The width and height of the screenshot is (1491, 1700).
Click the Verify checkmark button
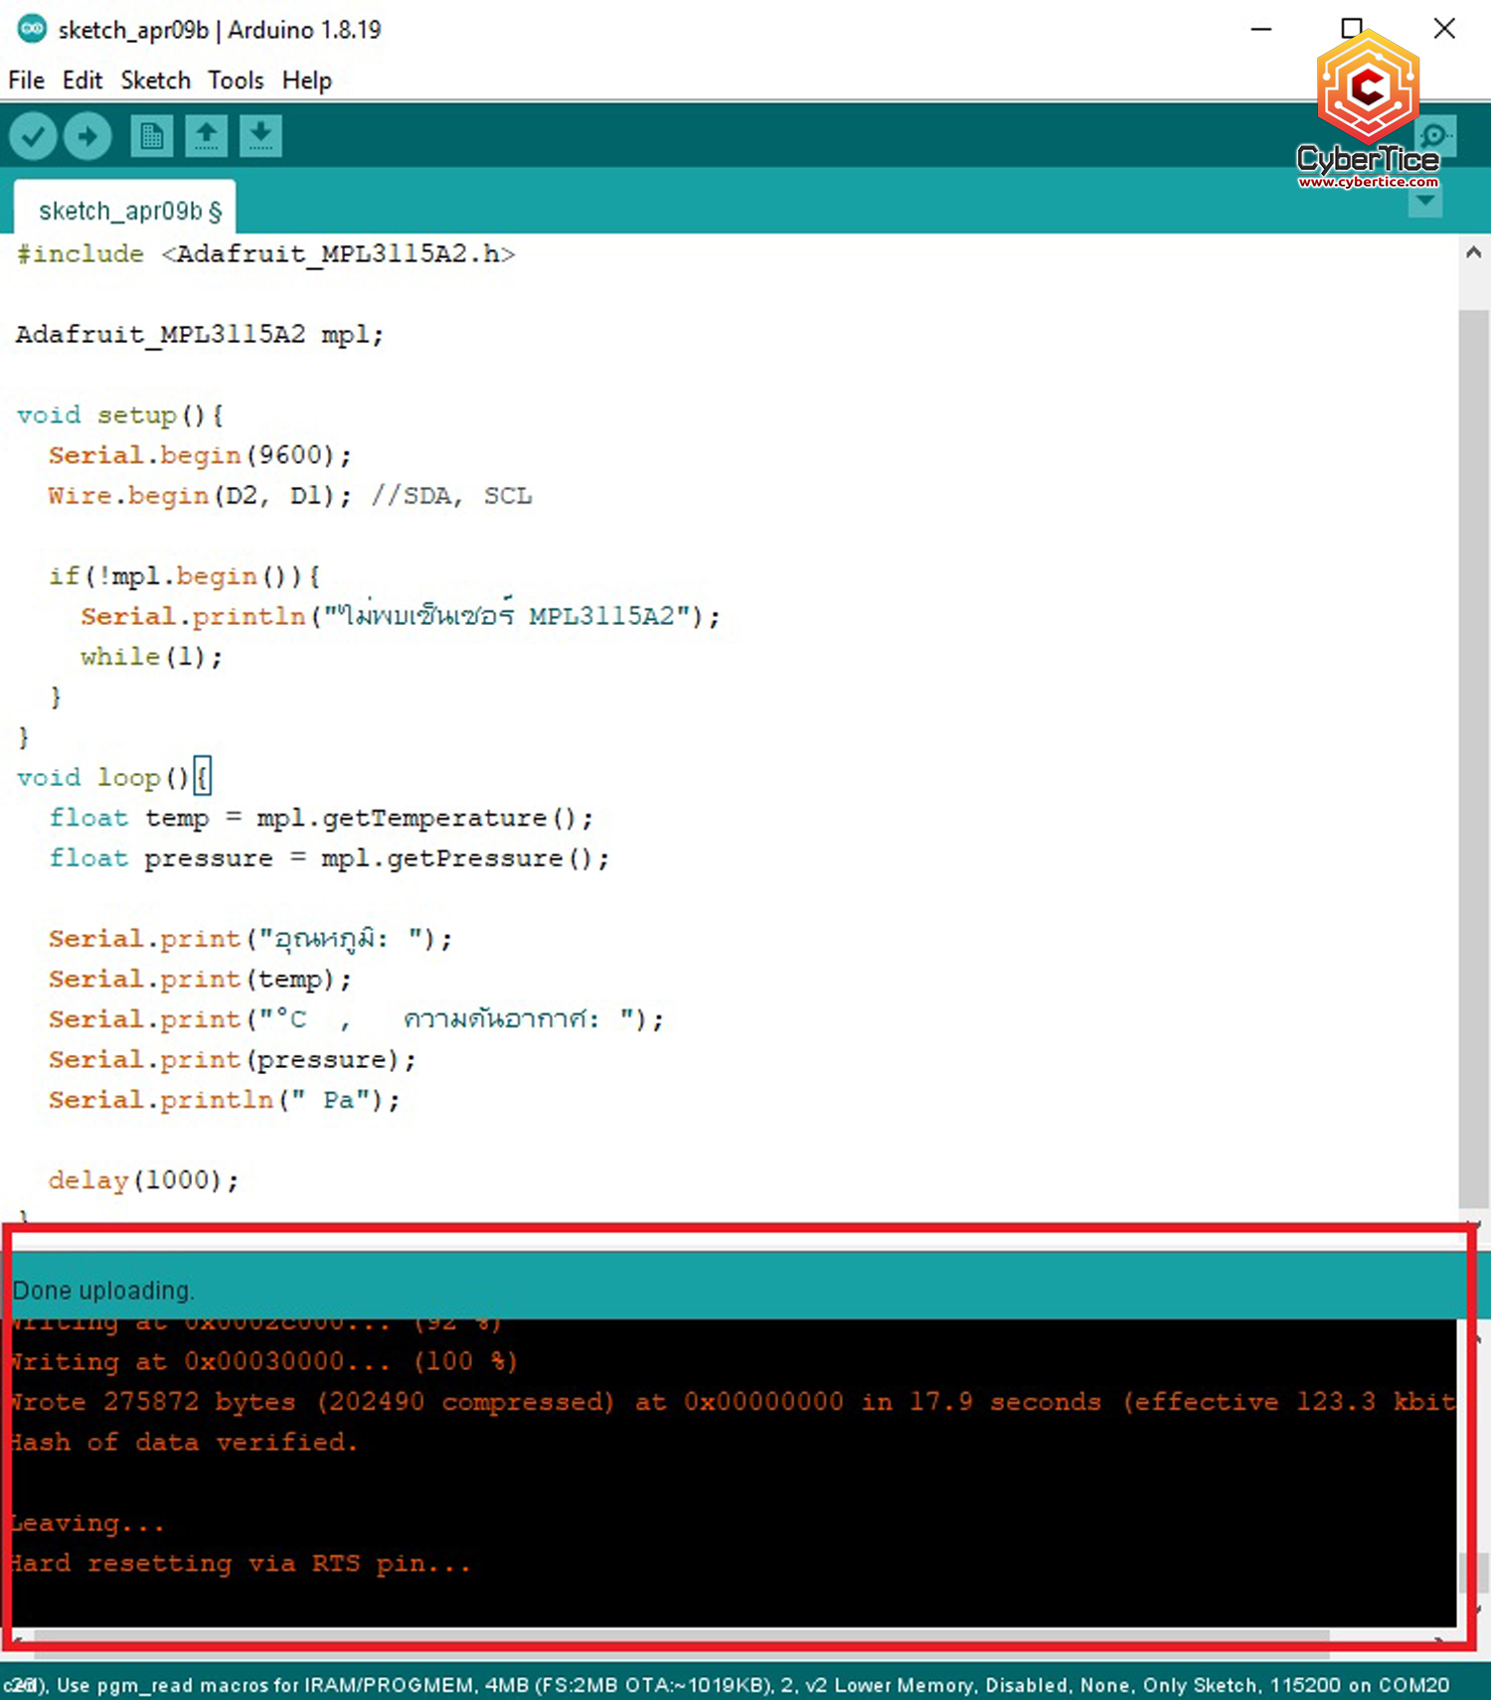click(33, 136)
